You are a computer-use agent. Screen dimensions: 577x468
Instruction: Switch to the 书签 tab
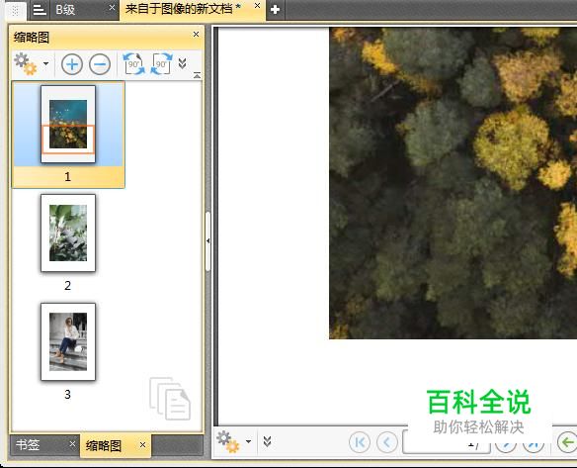(28, 445)
